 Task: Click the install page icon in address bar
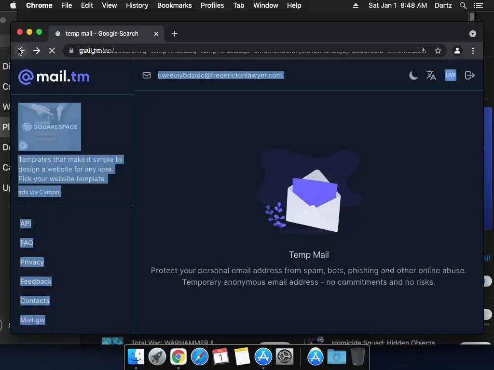422,51
